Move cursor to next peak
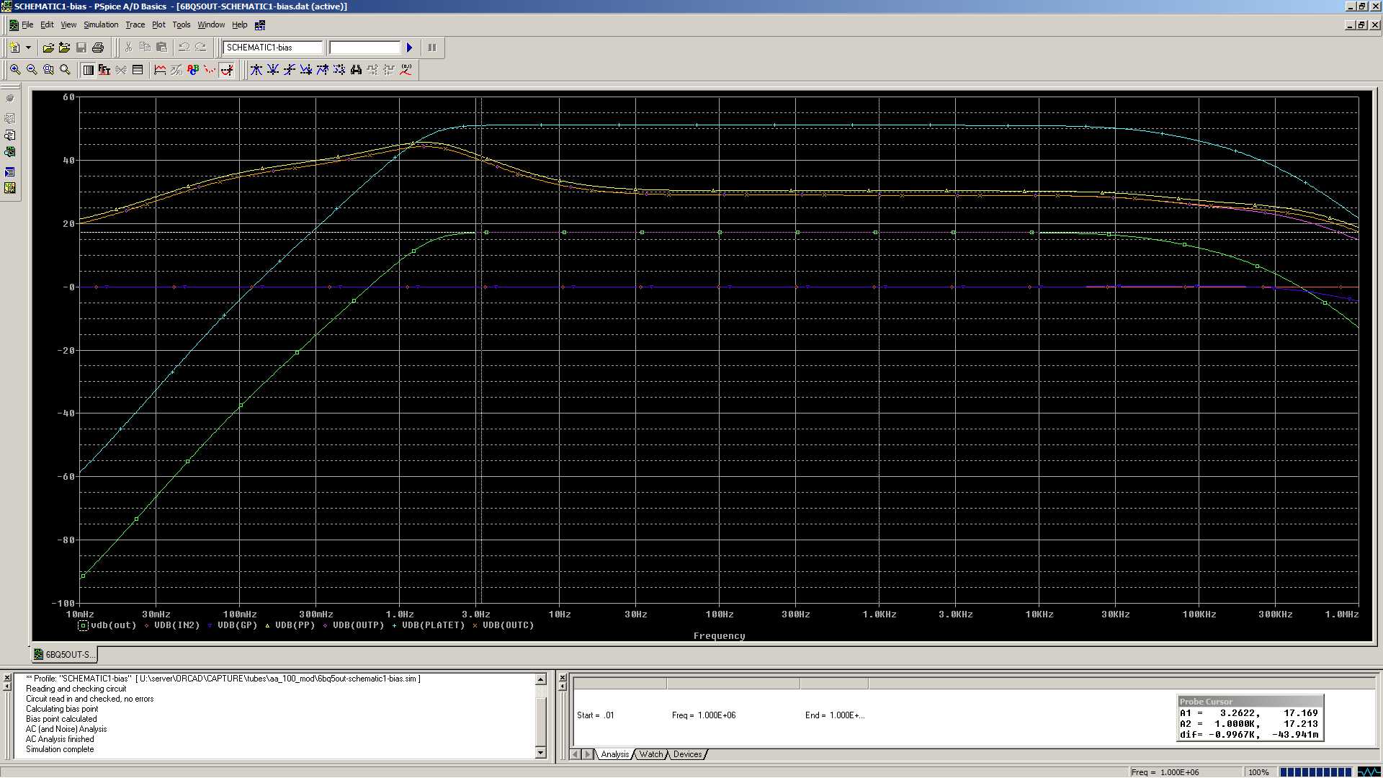The width and height of the screenshot is (1383, 778). tap(256, 70)
